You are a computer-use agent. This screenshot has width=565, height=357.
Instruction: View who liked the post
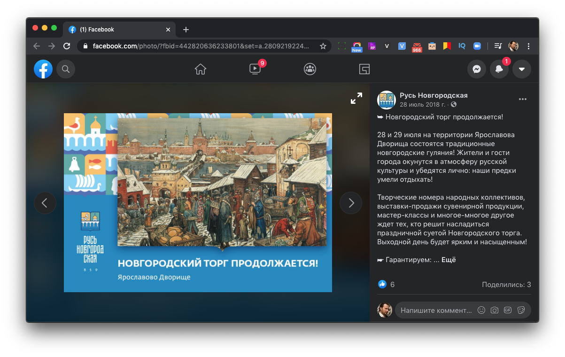coord(387,285)
